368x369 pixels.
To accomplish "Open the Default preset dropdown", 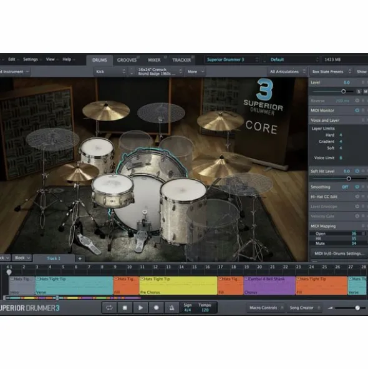I will (294, 59).
